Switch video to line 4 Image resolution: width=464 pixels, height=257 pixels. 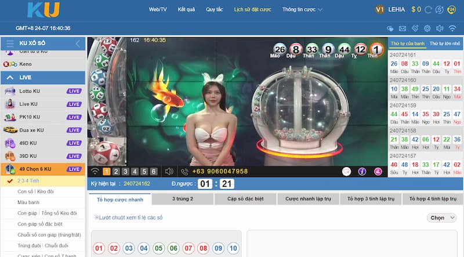tap(135, 172)
